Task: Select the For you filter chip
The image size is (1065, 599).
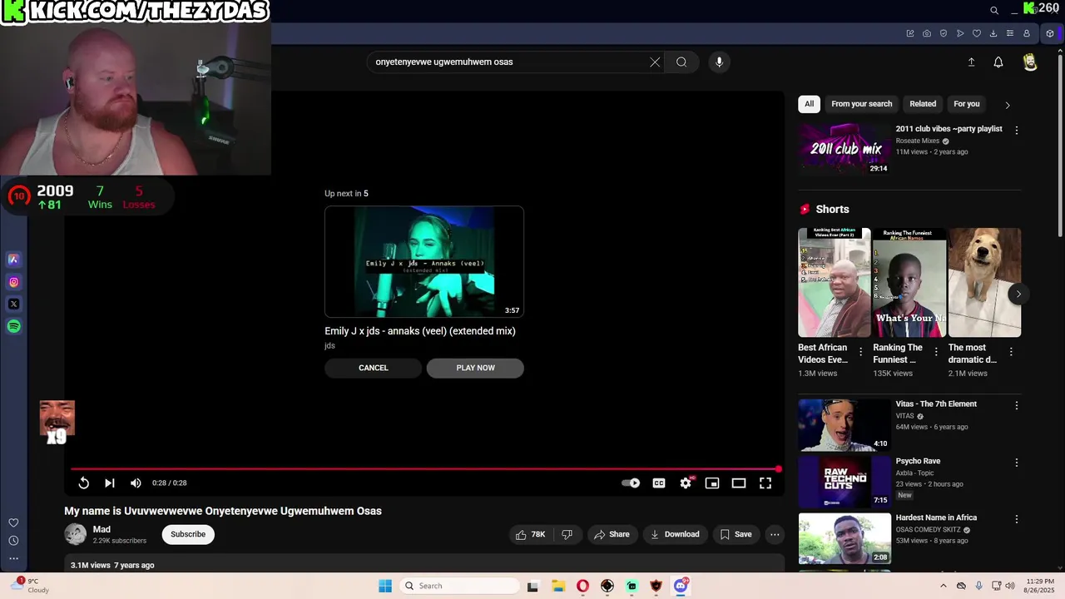Action: click(967, 104)
